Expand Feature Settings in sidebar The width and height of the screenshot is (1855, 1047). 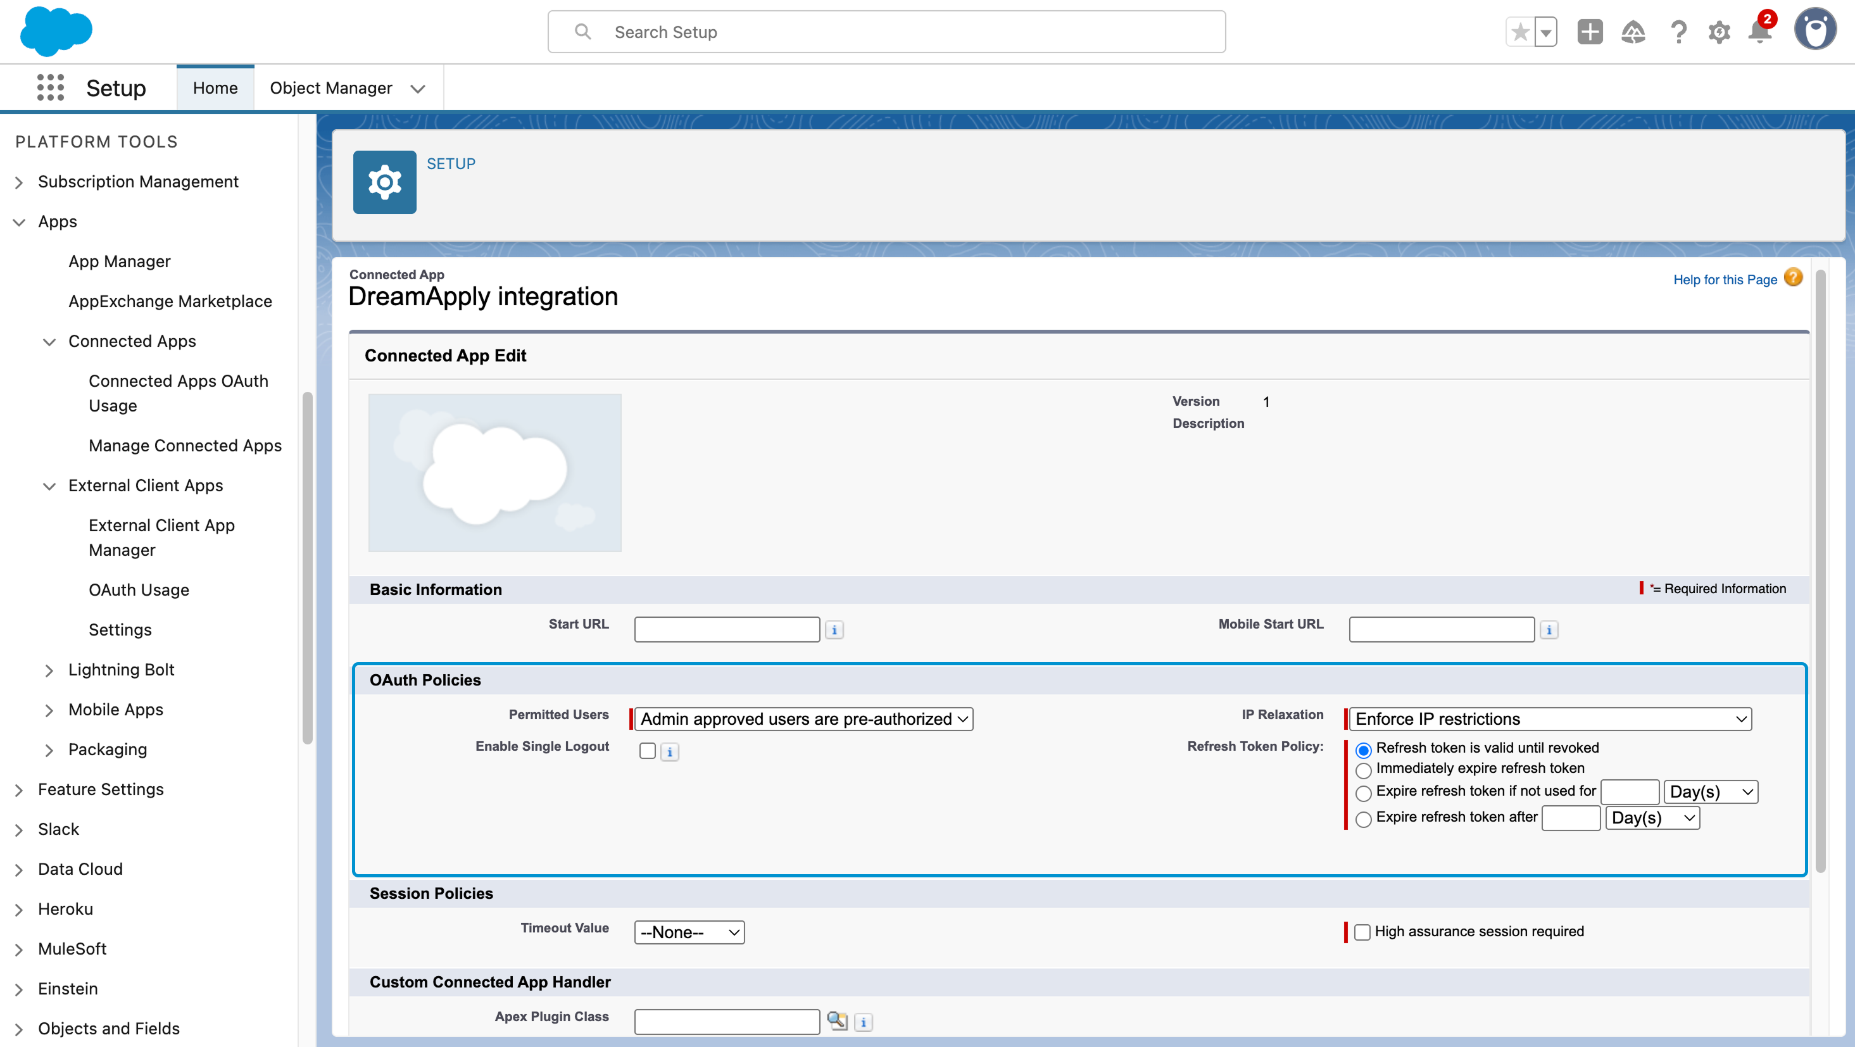coord(20,791)
